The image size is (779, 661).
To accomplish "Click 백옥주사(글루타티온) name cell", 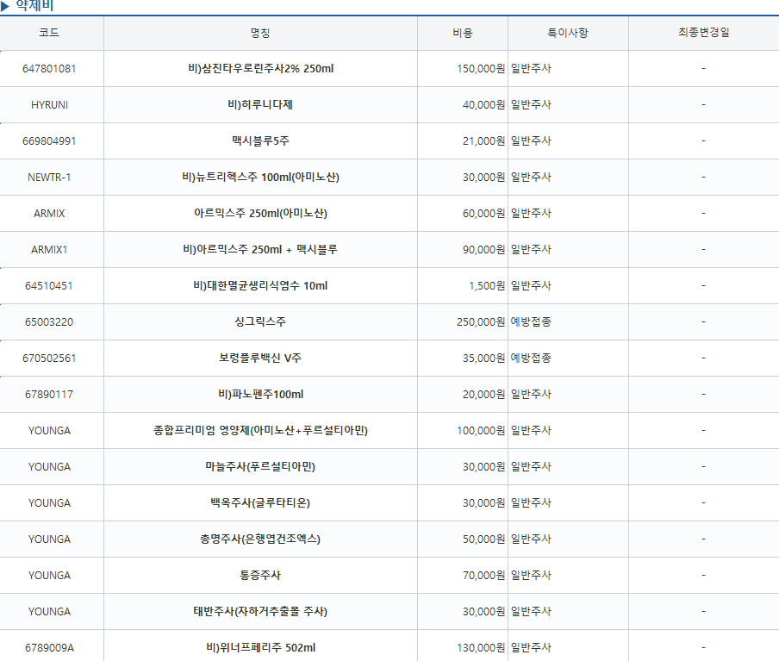I will click(x=260, y=503).
